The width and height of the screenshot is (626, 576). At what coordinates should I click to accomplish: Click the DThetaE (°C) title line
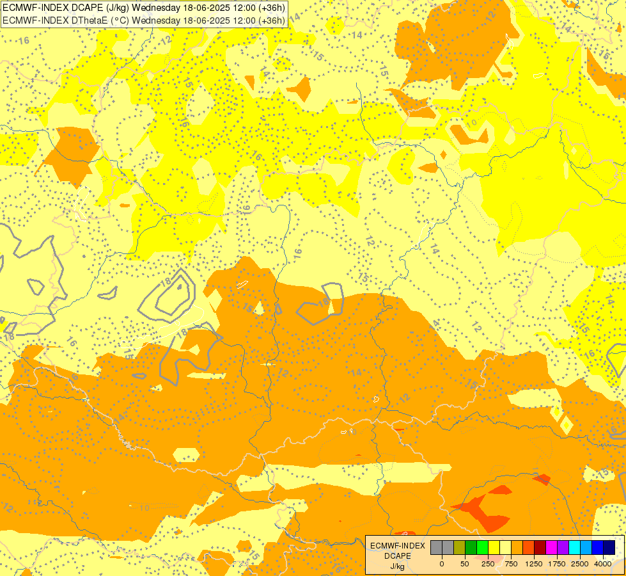point(144,20)
